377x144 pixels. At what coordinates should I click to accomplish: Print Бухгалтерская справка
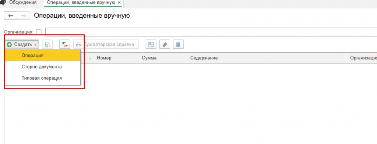click(x=106, y=45)
